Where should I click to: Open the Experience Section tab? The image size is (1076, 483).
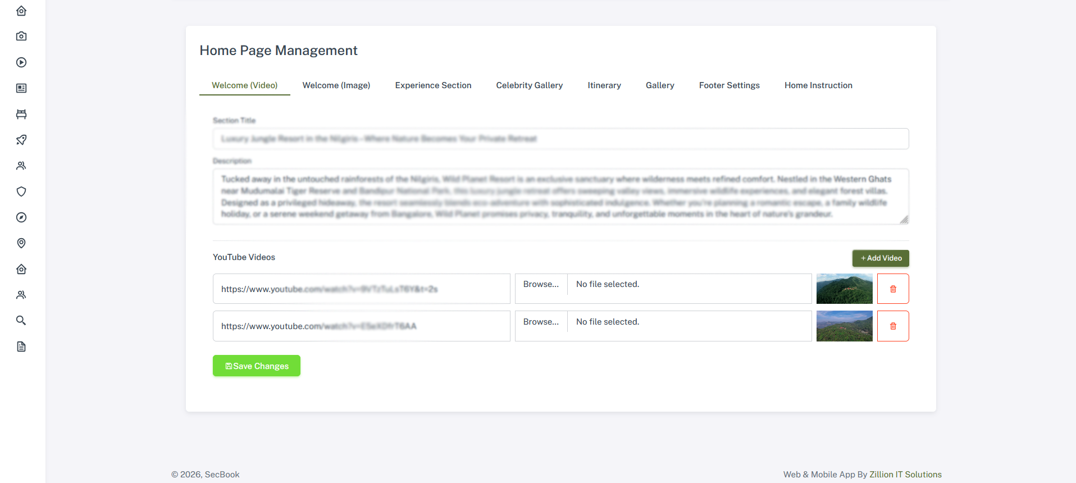pos(433,85)
